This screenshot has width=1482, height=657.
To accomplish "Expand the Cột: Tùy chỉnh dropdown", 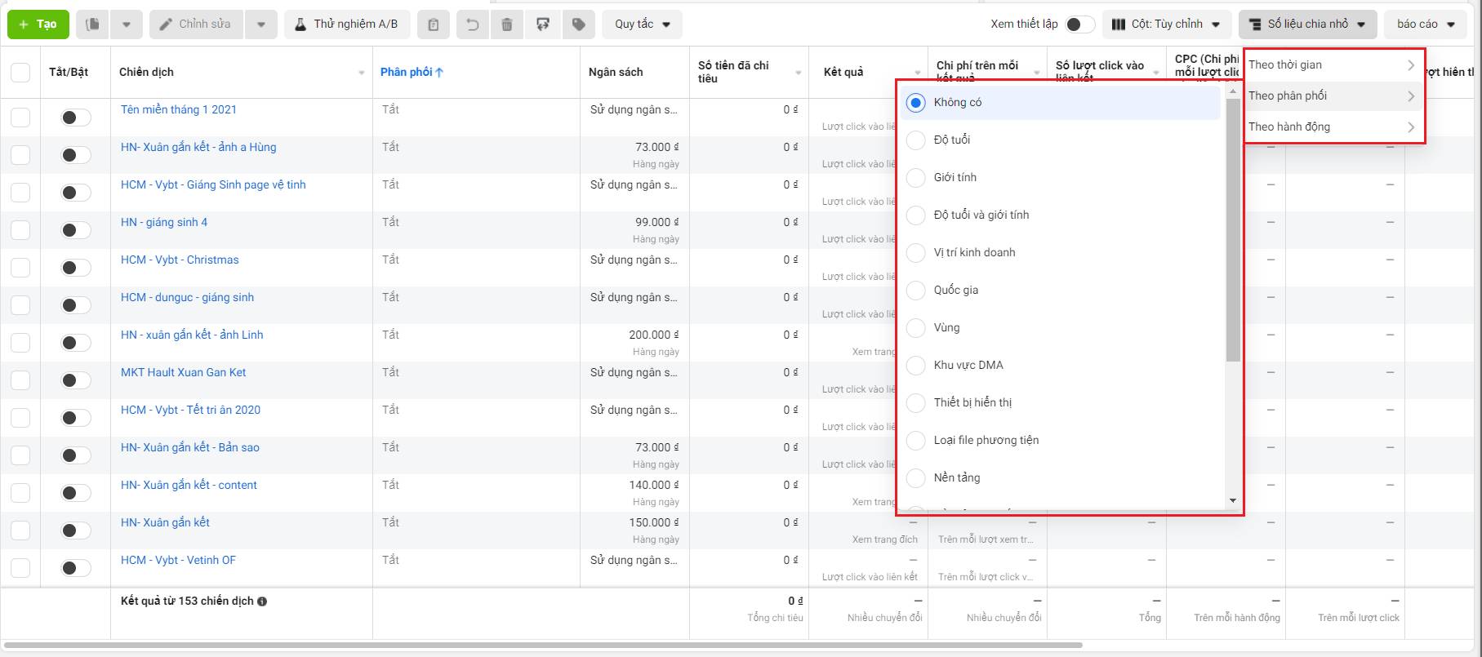I will point(1166,24).
